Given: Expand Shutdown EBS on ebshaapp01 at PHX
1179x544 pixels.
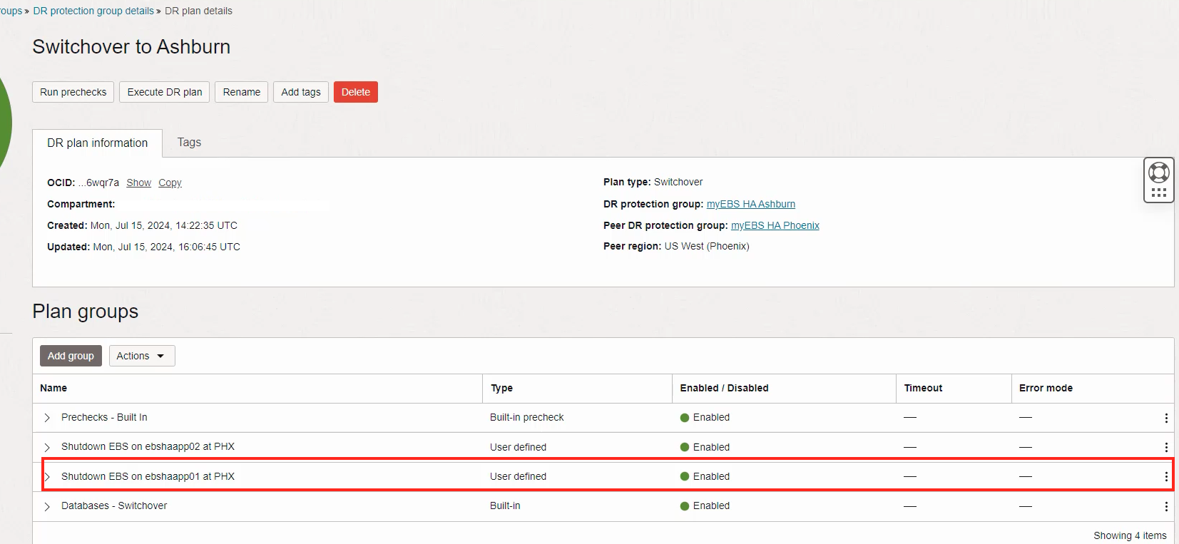Looking at the screenshot, I should [47, 476].
